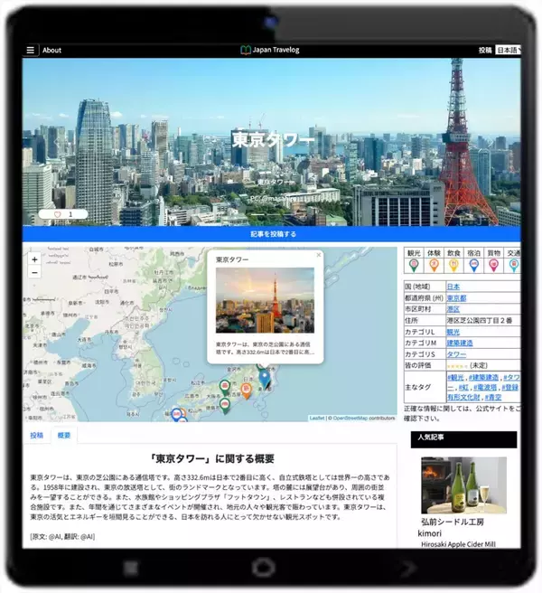This screenshot has width=542, height=593.
Task: Open the 港区 city link
Action: 453,309
